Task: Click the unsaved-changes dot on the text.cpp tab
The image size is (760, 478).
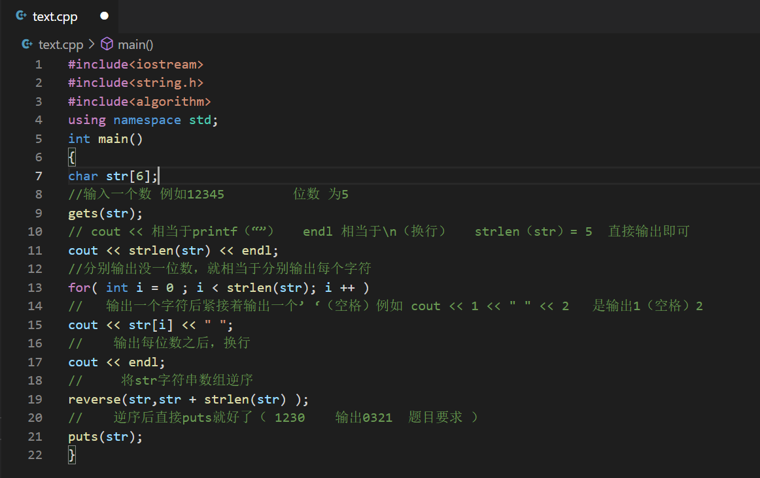Action: tap(104, 16)
